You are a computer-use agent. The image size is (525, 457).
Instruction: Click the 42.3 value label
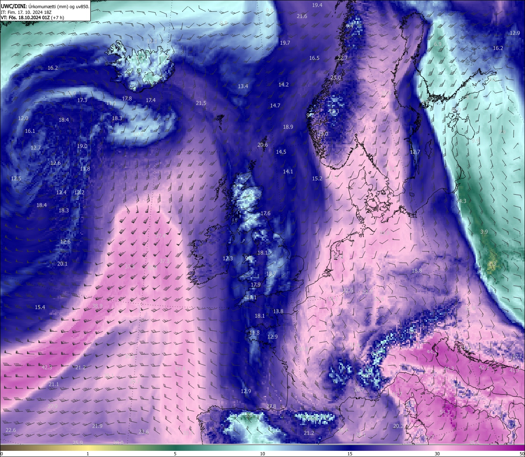tap(47, 367)
